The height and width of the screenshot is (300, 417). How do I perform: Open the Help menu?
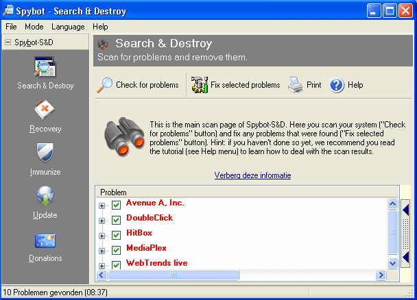tap(100, 27)
